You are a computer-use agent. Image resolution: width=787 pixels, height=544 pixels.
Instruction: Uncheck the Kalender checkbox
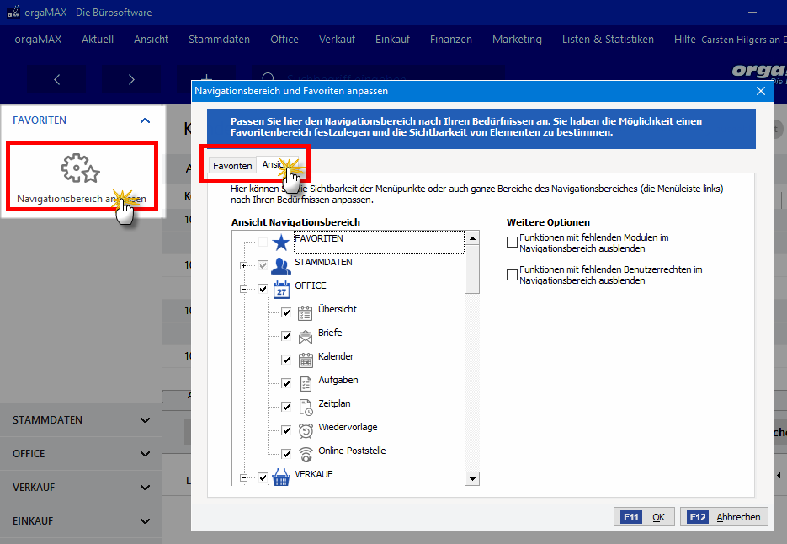click(x=286, y=360)
